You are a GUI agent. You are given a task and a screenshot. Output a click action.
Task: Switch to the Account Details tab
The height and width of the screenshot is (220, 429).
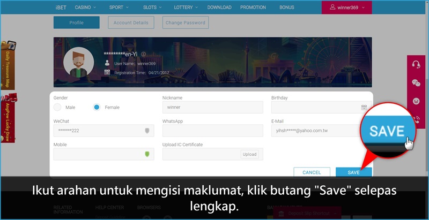point(131,22)
